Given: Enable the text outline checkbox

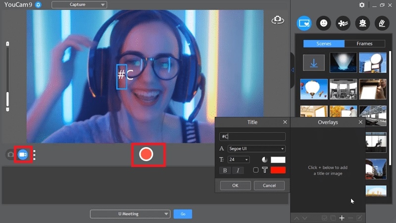Looking at the screenshot, I should click(x=256, y=170).
